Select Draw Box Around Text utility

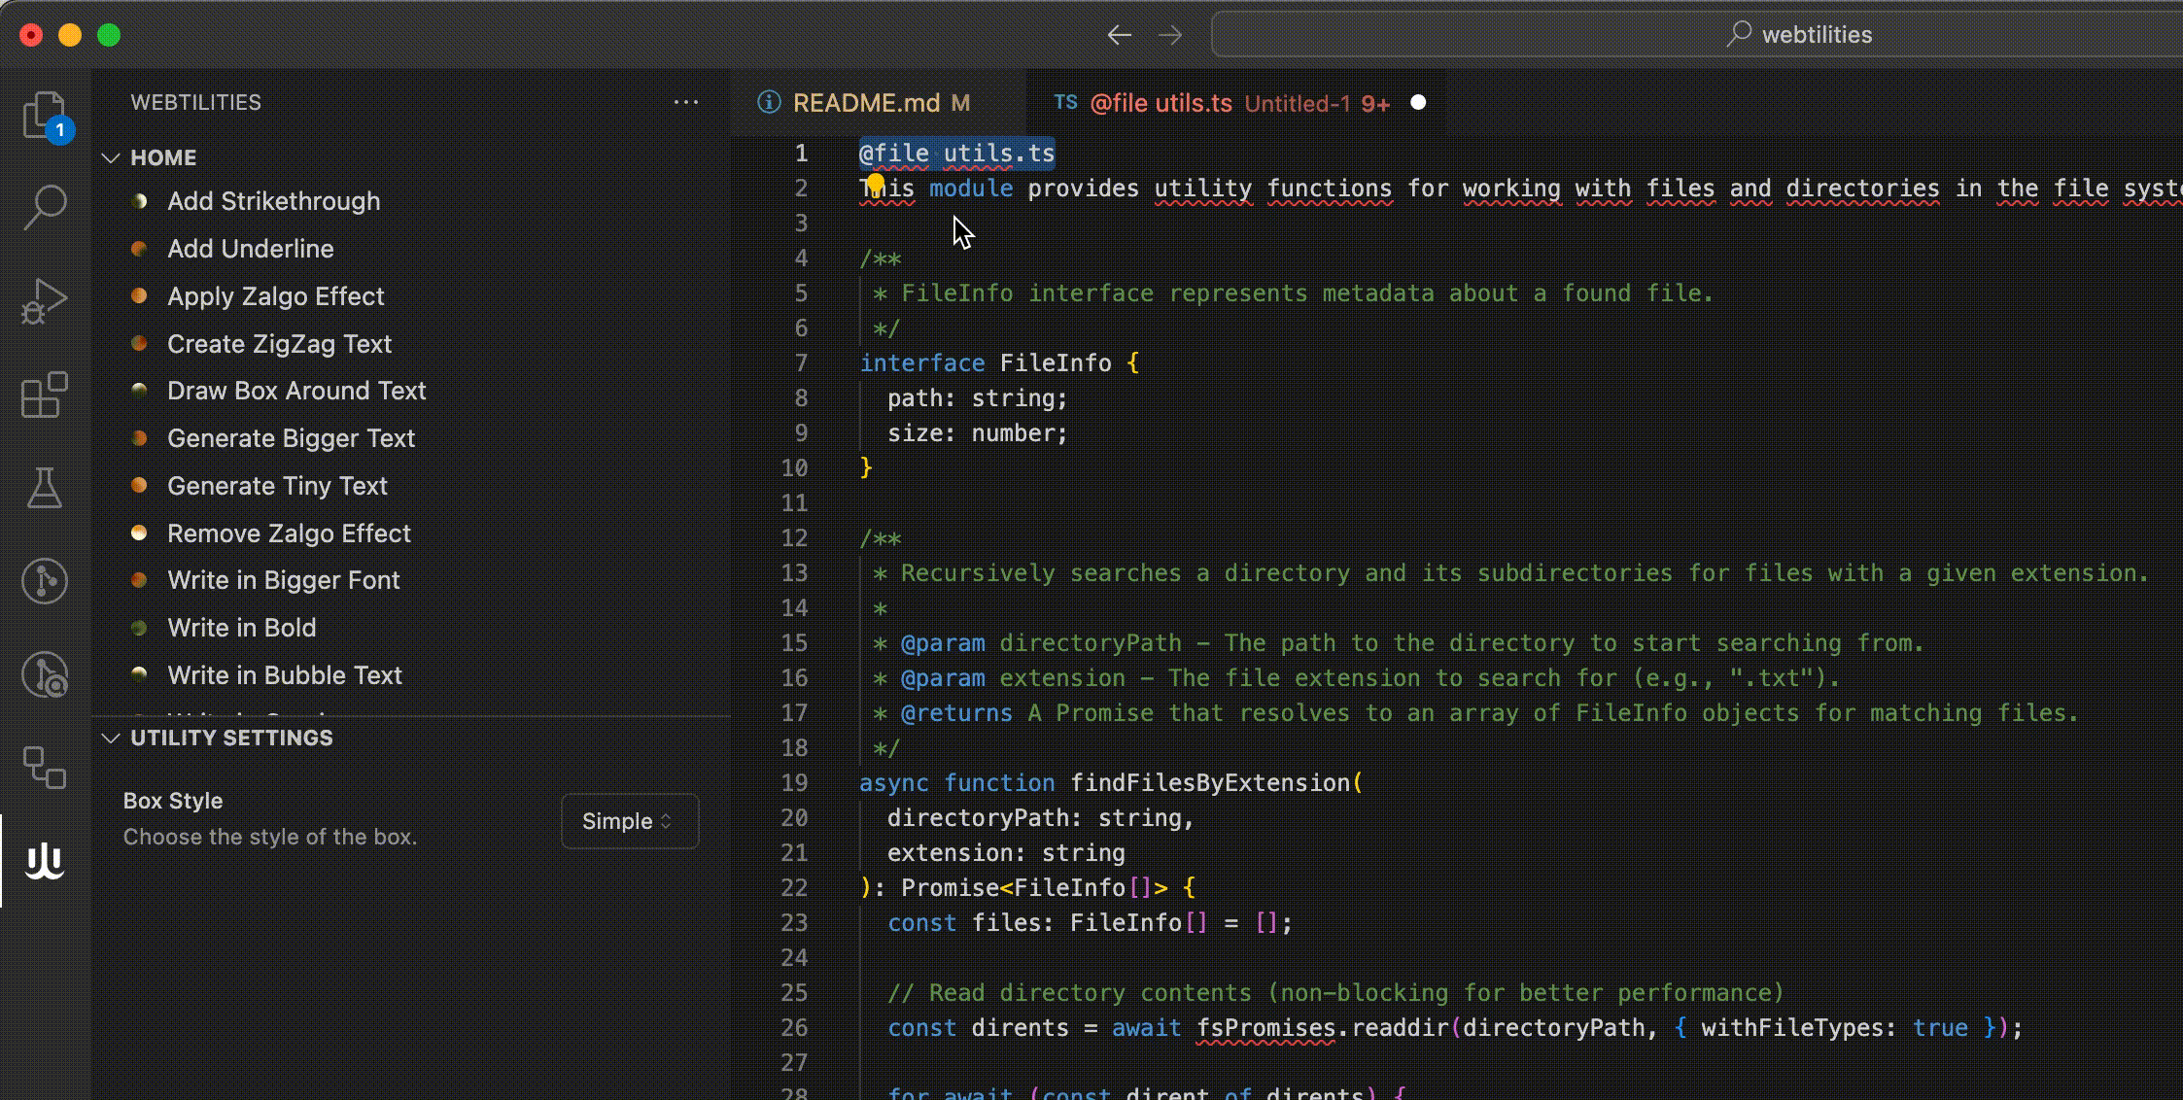[x=296, y=391]
